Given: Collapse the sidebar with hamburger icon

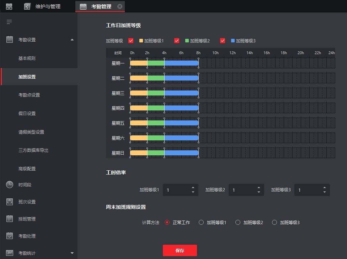Looking at the screenshot, I should 9,22.
